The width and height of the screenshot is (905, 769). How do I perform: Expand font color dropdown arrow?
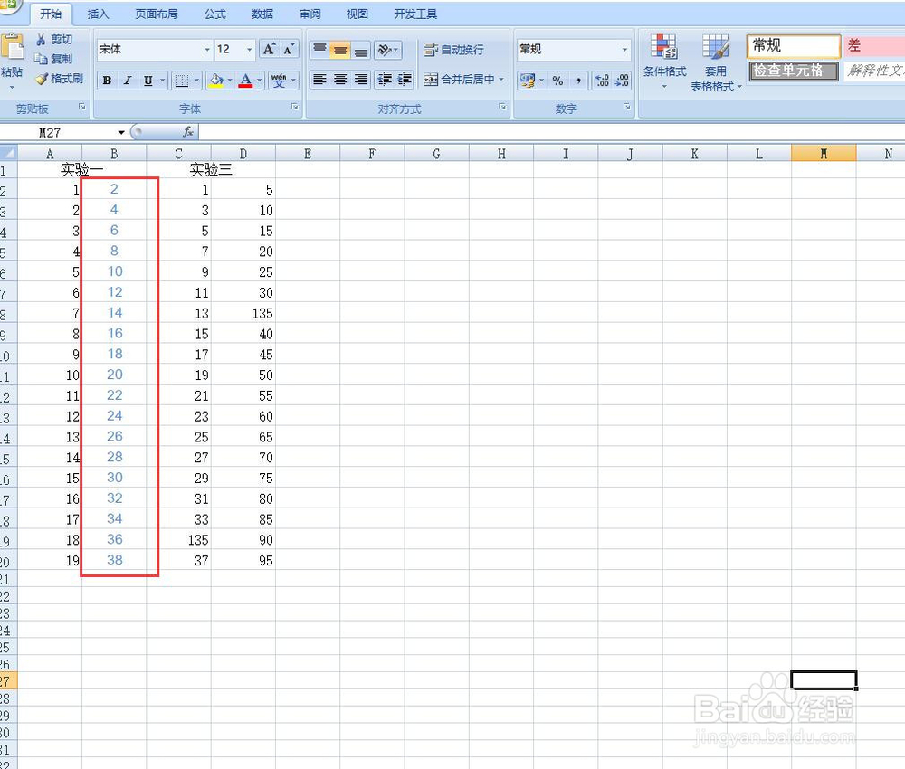[259, 81]
